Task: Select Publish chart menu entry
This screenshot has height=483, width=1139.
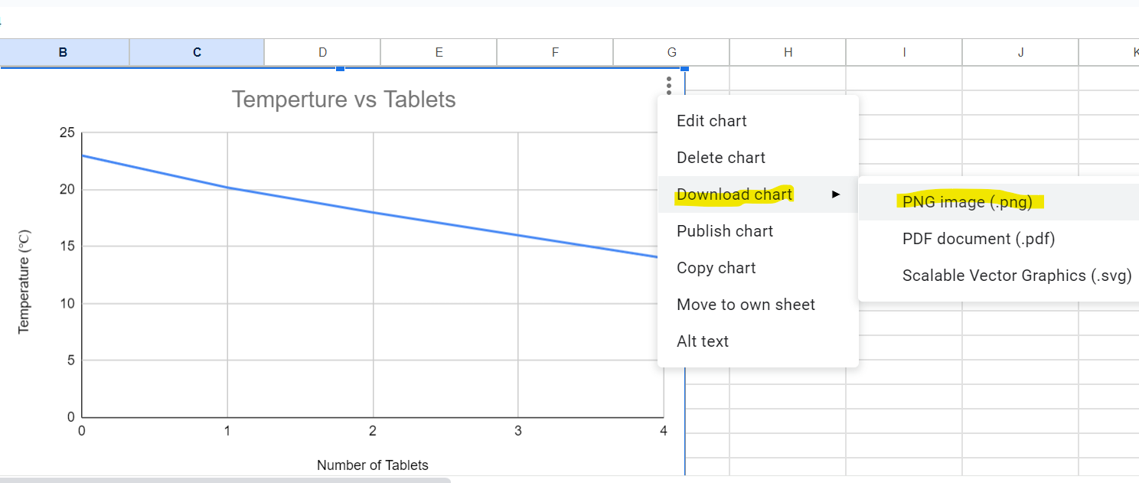Action: [x=724, y=231]
